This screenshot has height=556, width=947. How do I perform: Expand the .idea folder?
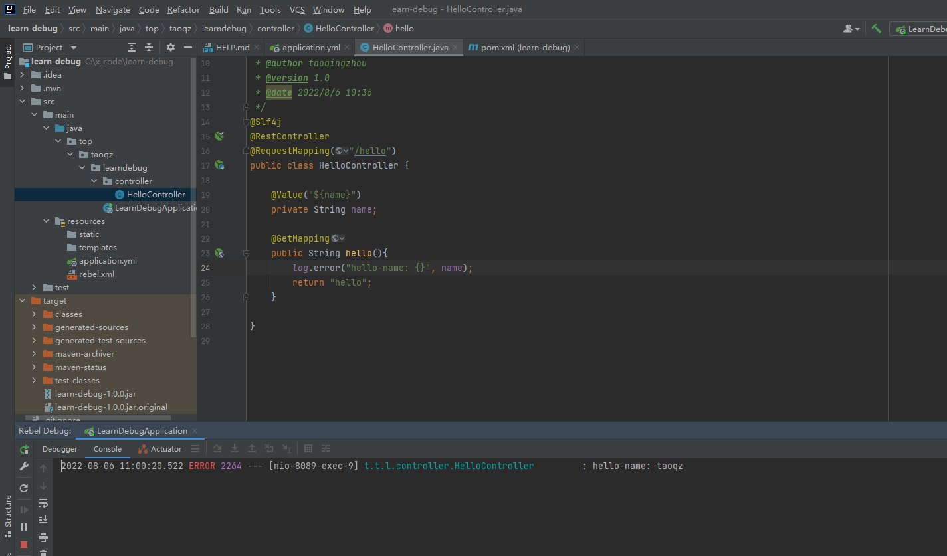[x=22, y=75]
